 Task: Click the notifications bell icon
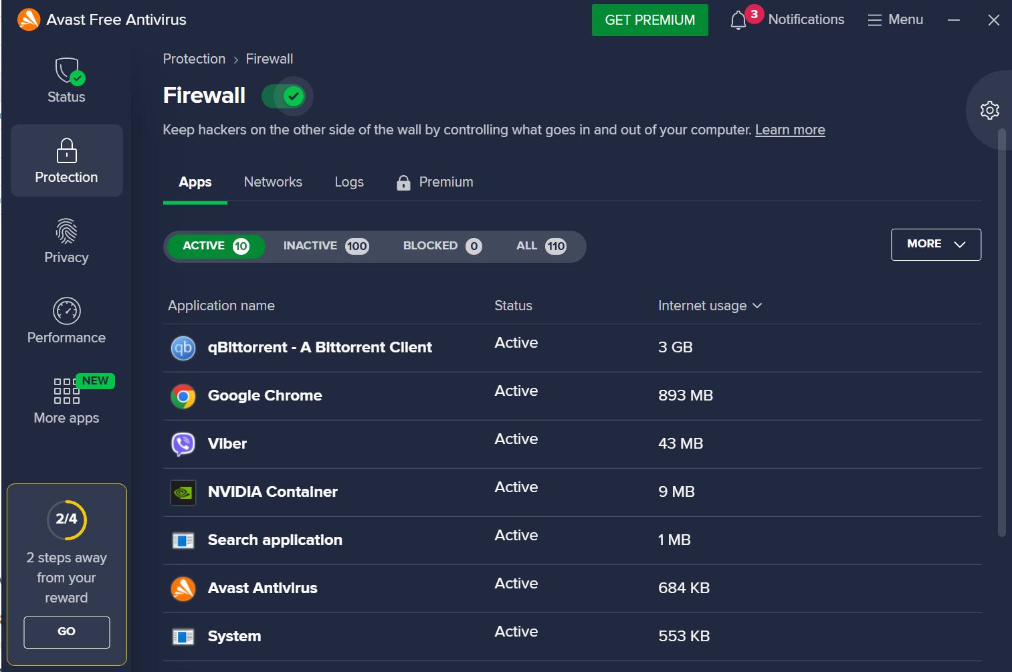point(738,21)
